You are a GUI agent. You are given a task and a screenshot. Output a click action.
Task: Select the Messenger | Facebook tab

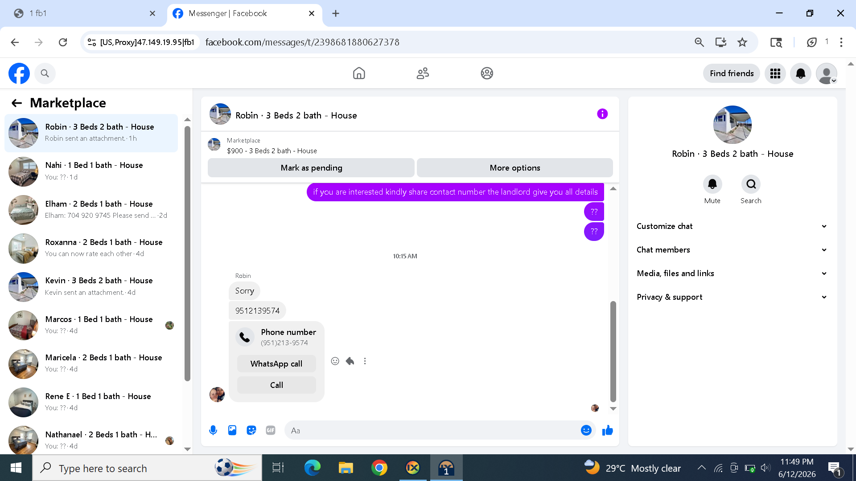tap(244, 14)
